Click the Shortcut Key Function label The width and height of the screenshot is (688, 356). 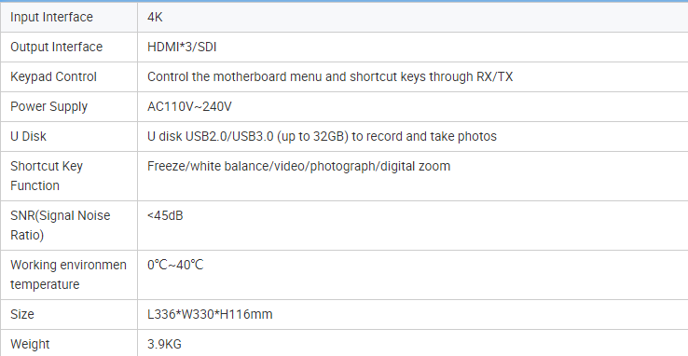pyautogui.click(x=47, y=176)
